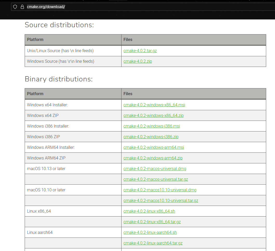275x251 pixels.
Task: Download cmake-4.0.2-macos-universal.dmg
Action: coord(155,169)
